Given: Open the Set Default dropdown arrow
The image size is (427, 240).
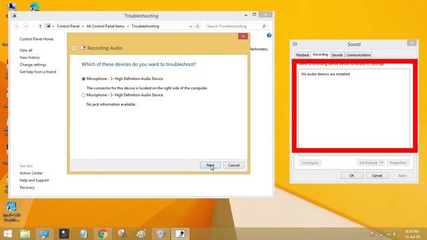Looking at the screenshot, I should tap(382, 163).
